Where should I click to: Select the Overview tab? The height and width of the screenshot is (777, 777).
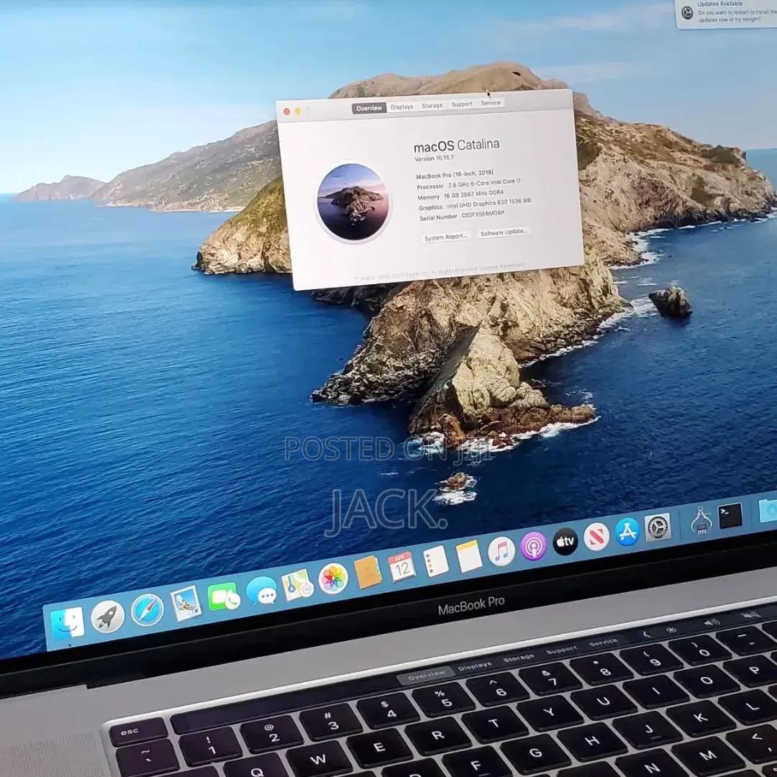[x=369, y=108]
